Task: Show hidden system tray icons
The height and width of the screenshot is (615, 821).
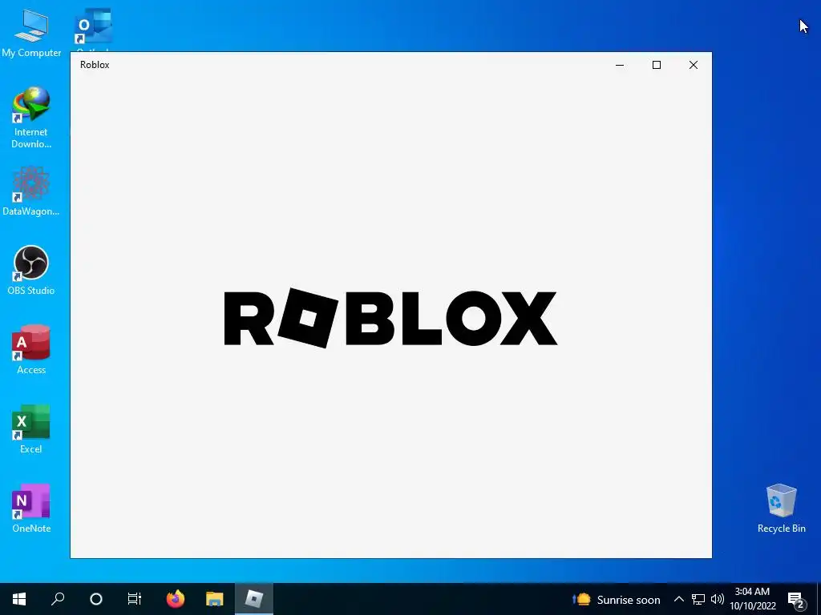Action: [678, 599]
